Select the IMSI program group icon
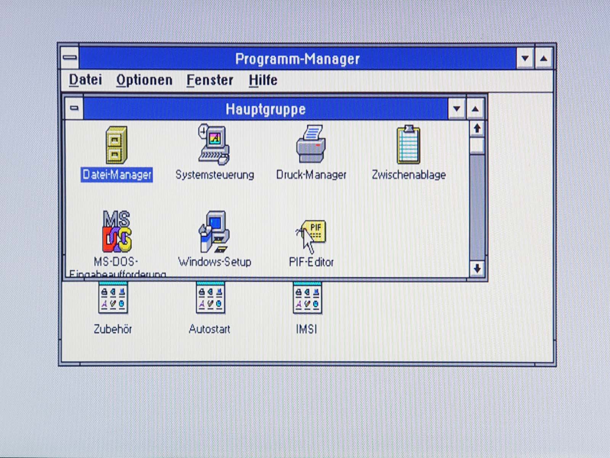 pos(307,298)
